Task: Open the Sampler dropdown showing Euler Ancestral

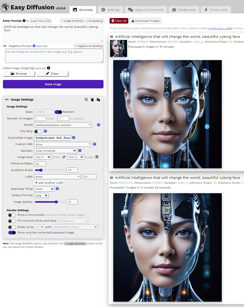Action: (x=55, y=151)
